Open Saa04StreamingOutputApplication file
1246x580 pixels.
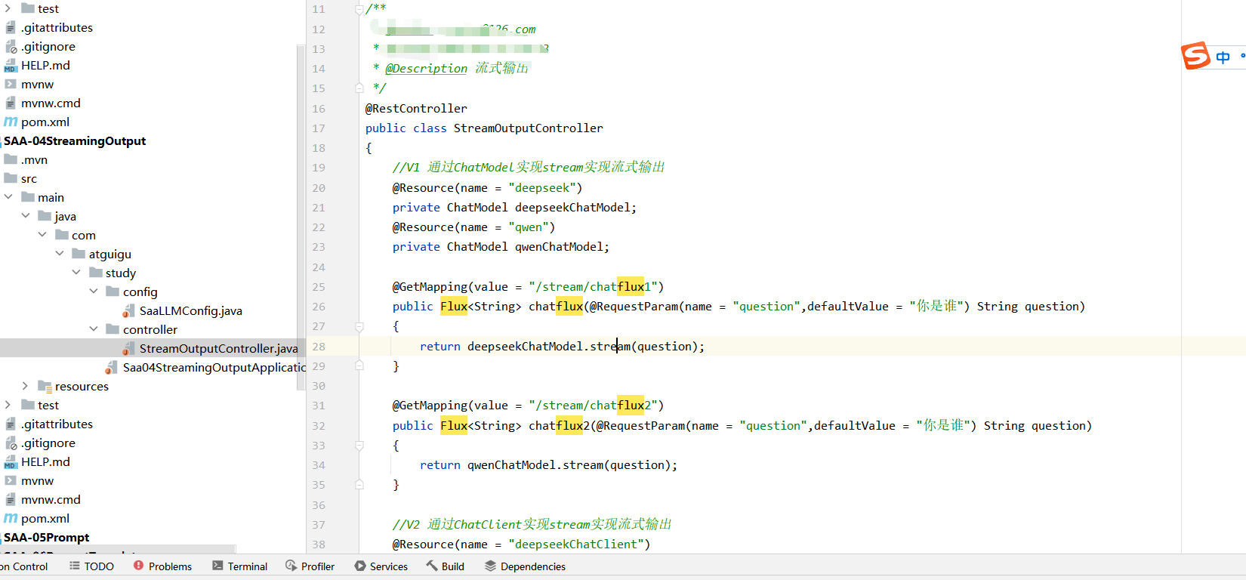(x=214, y=367)
